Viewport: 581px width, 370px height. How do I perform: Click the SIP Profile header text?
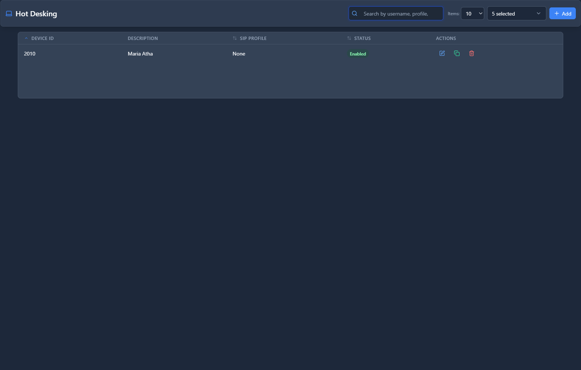click(x=253, y=38)
